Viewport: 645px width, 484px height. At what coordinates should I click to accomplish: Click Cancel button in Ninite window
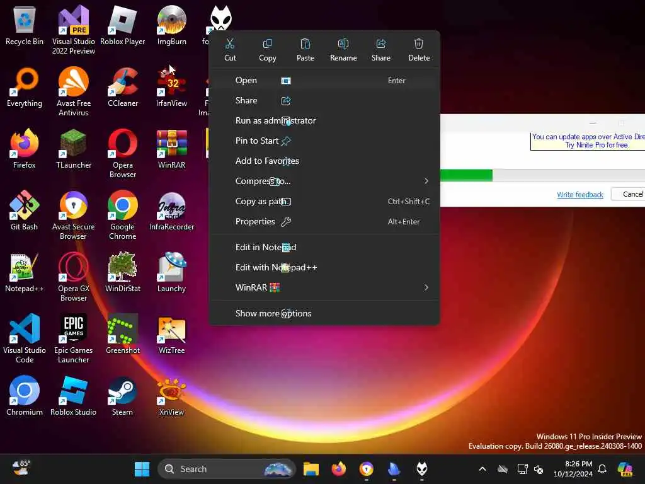tap(628, 194)
